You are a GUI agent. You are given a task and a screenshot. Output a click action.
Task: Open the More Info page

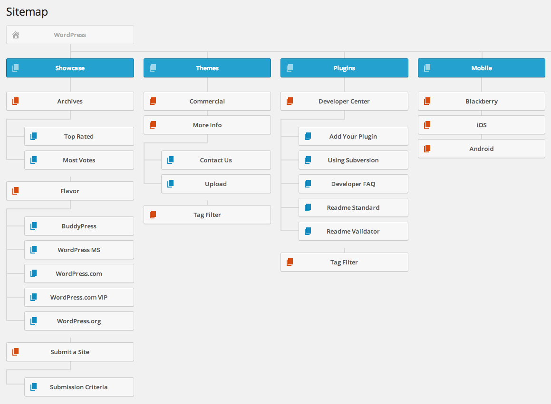pyautogui.click(x=207, y=125)
